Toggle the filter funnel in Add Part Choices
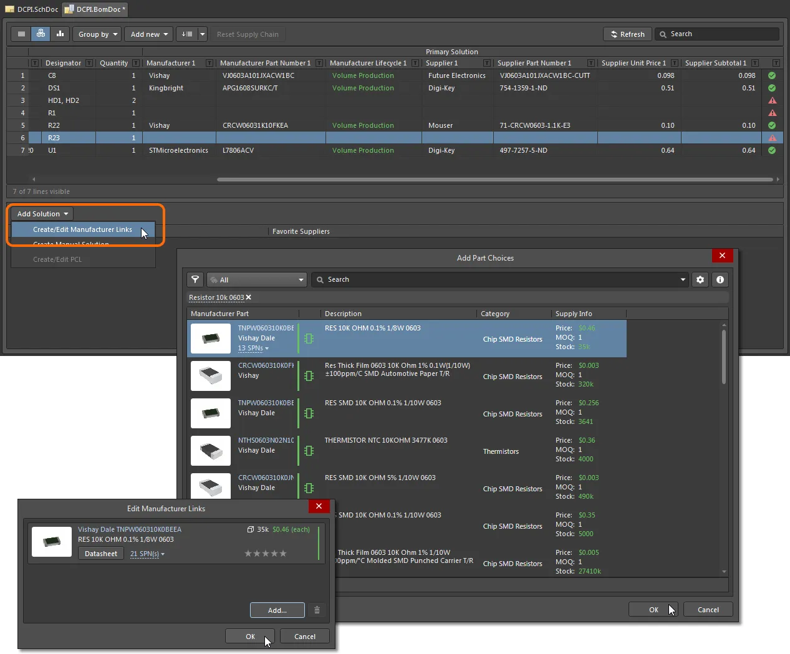This screenshot has width=790, height=654. point(195,279)
